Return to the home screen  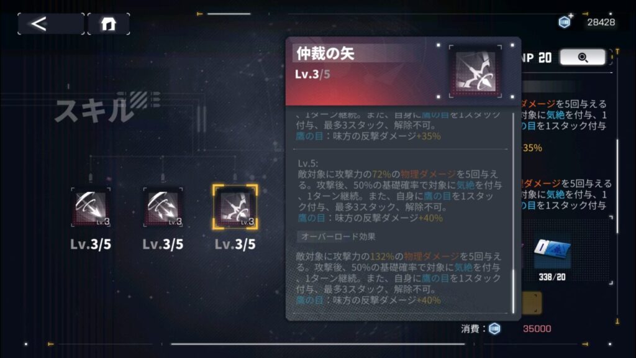(x=109, y=24)
